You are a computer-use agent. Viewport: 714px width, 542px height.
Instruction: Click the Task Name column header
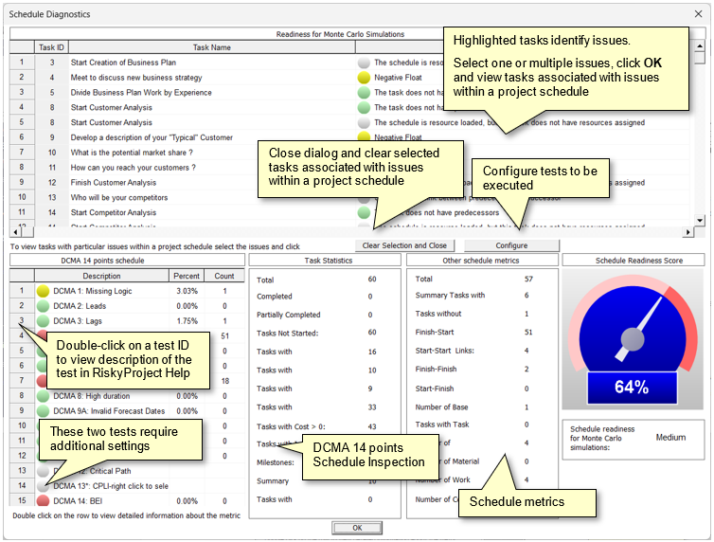click(211, 46)
